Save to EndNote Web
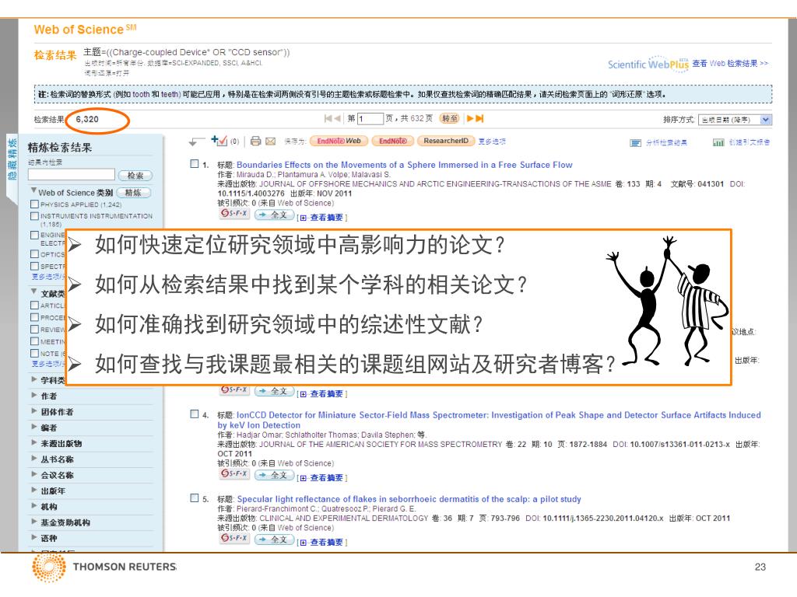 coord(339,141)
